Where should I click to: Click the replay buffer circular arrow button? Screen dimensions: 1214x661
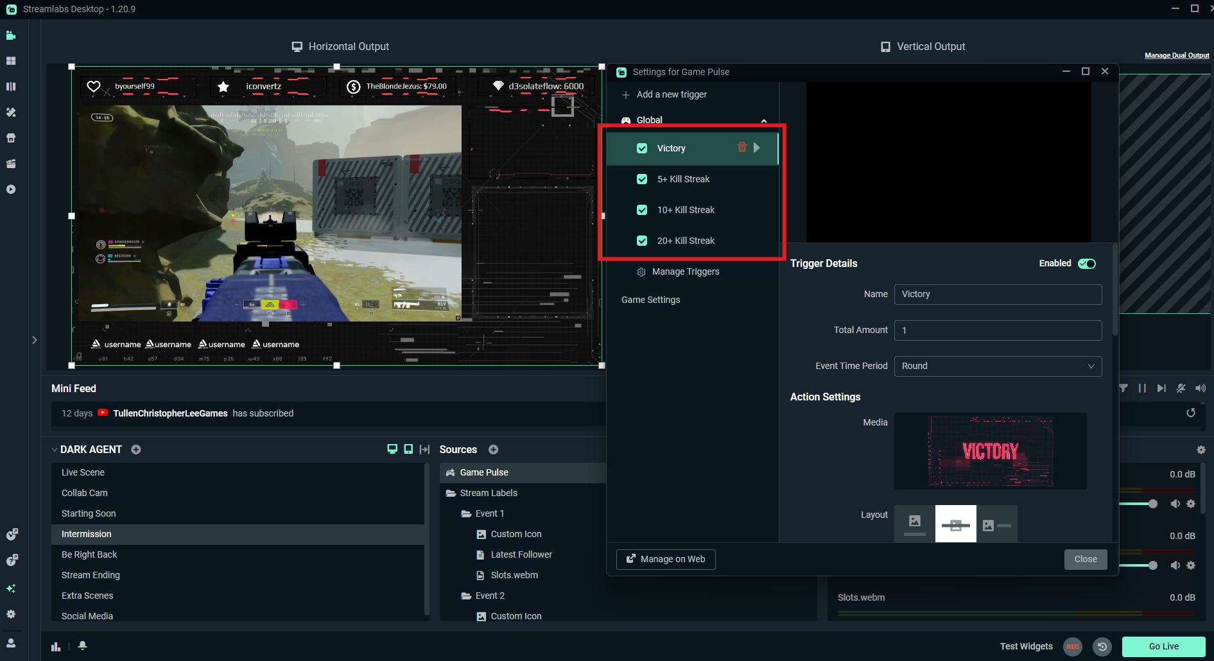pyautogui.click(x=1102, y=646)
